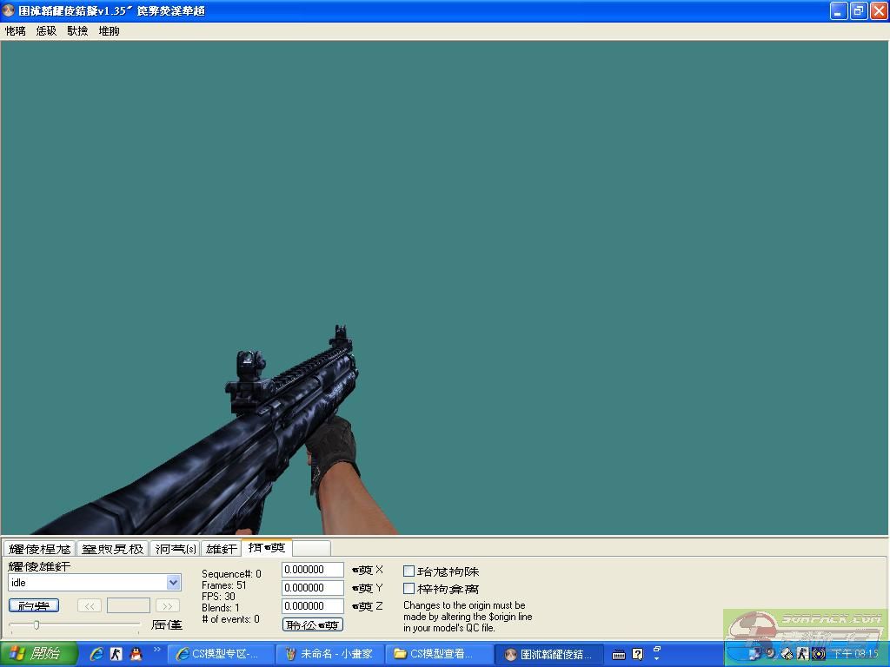Click the on-screen keyboard icon in taskbar
Screen dimensions: 890x667
pos(618,654)
